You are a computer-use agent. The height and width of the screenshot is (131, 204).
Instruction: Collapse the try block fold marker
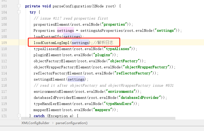coord(19,12)
